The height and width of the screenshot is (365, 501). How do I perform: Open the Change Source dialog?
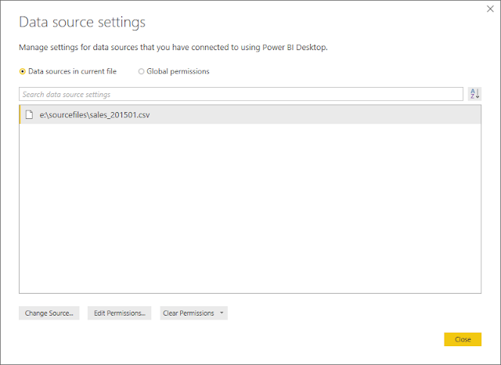point(49,313)
